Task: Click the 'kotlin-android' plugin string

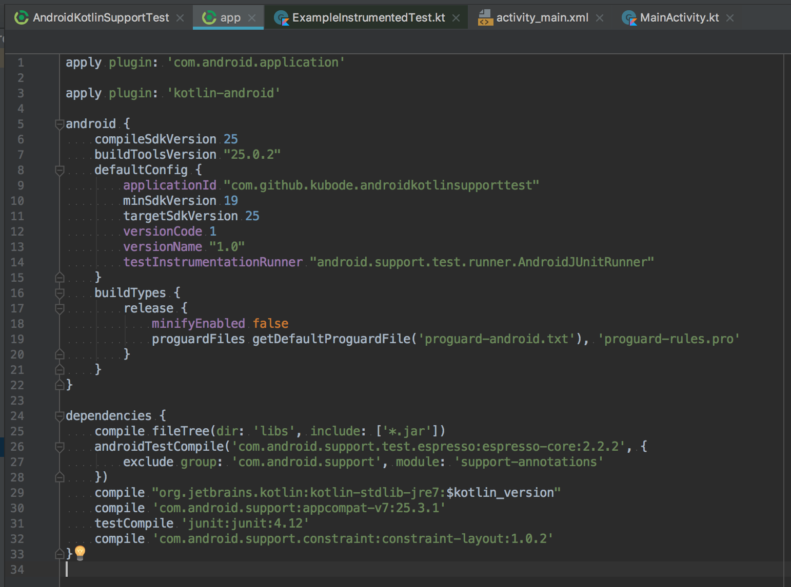Action: point(224,93)
